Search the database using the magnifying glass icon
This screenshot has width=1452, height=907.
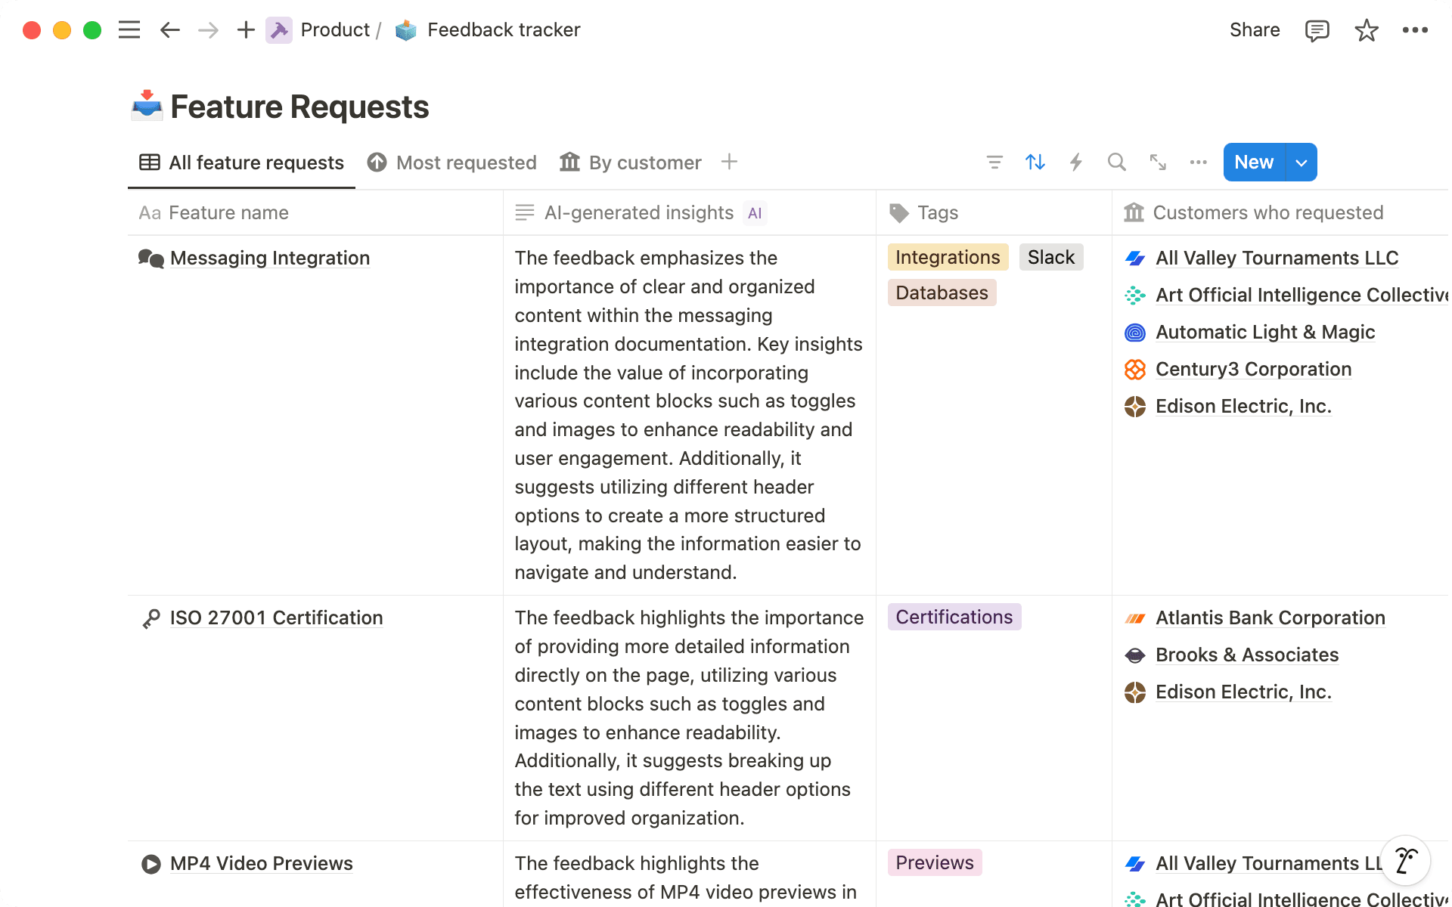point(1116,162)
